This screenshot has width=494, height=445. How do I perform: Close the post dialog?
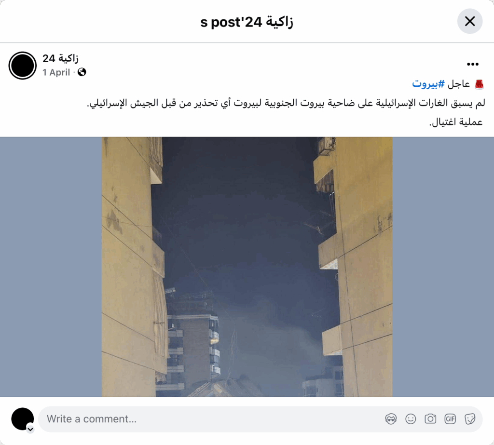click(x=470, y=21)
